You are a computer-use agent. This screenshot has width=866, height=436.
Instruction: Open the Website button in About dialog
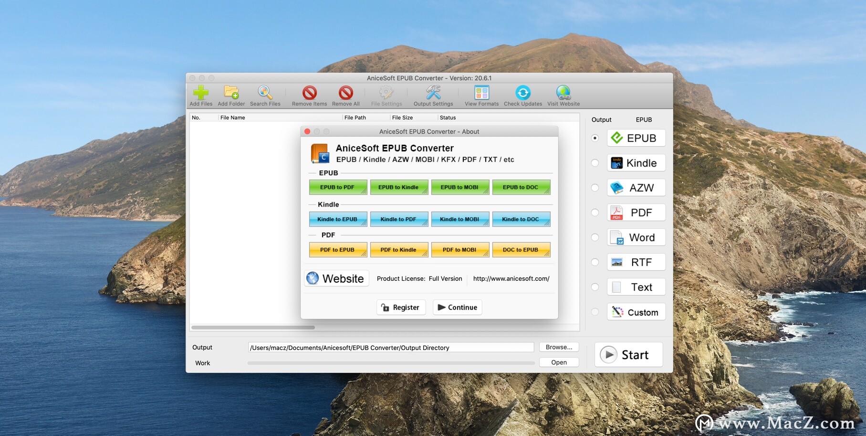click(336, 278)
